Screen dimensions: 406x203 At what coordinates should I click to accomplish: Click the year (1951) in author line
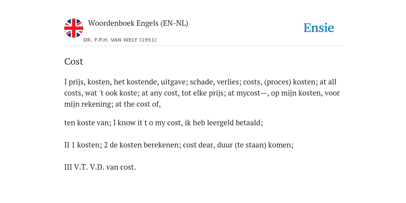tap(148, 40)
